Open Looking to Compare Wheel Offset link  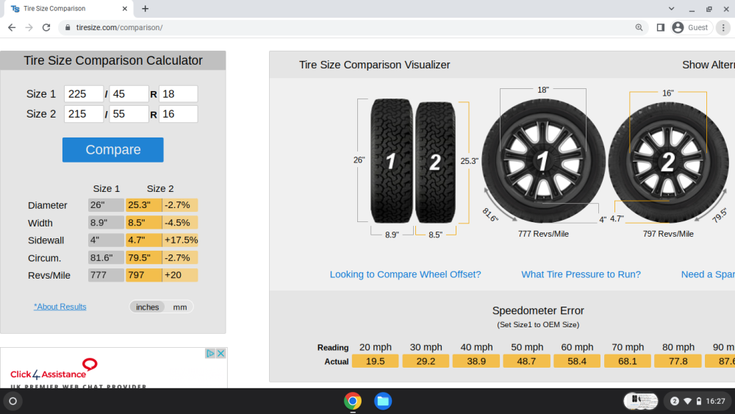(406, 274)
